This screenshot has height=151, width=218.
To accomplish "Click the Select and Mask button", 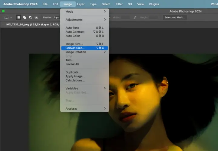I will coord(175,17).
